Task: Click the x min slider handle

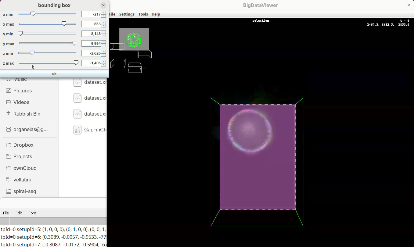Action: coord(33,14)
